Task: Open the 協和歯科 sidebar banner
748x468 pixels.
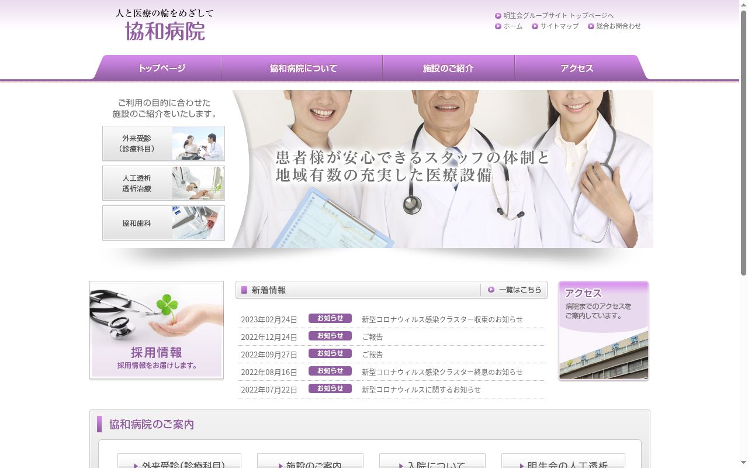Action: (164, 223)
